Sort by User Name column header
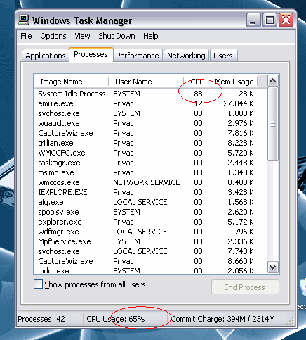This screenshot has width=306, height=340. tap(146, 82)
